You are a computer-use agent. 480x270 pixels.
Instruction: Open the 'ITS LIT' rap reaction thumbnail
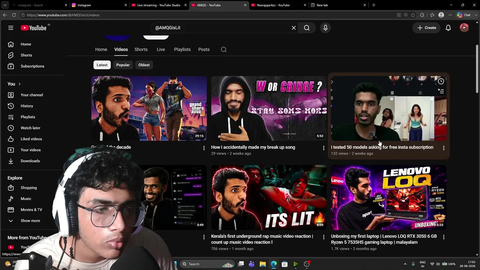pos(269,197)
